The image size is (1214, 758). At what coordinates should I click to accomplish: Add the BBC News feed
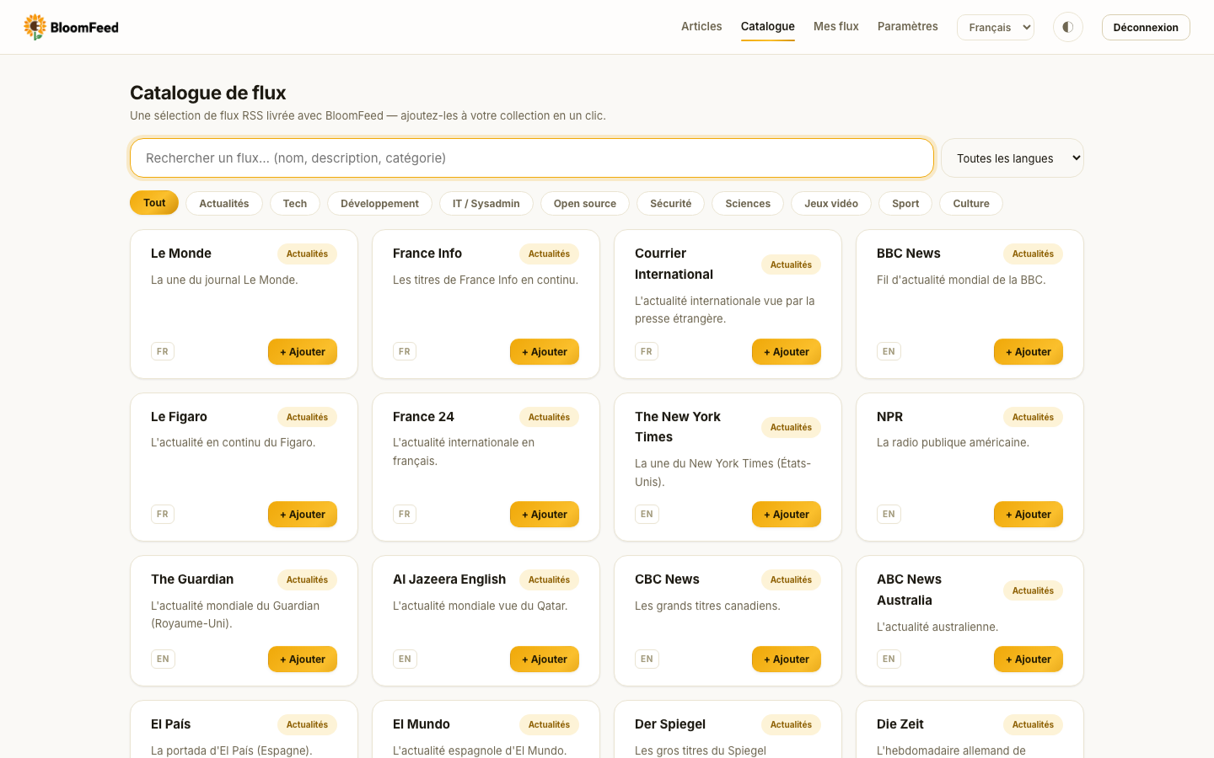tap(1029, 352)
